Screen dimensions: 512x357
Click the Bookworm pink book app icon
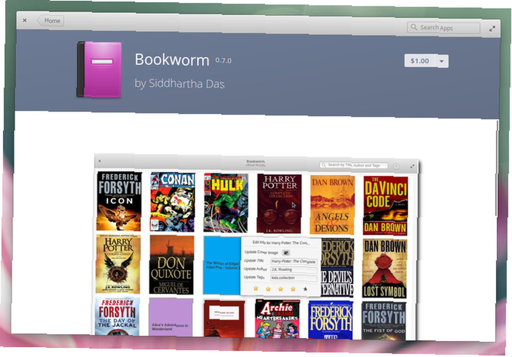(x=99, y=70)
